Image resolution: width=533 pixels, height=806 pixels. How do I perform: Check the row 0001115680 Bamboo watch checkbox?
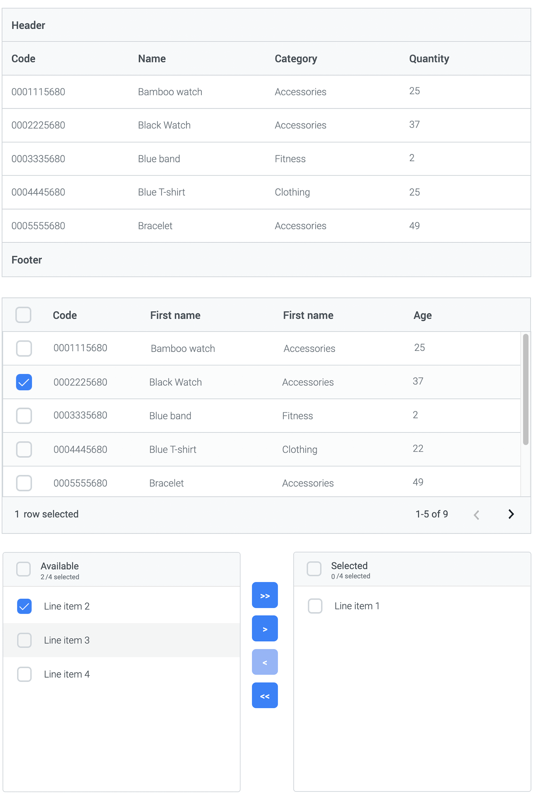(24, 348)
